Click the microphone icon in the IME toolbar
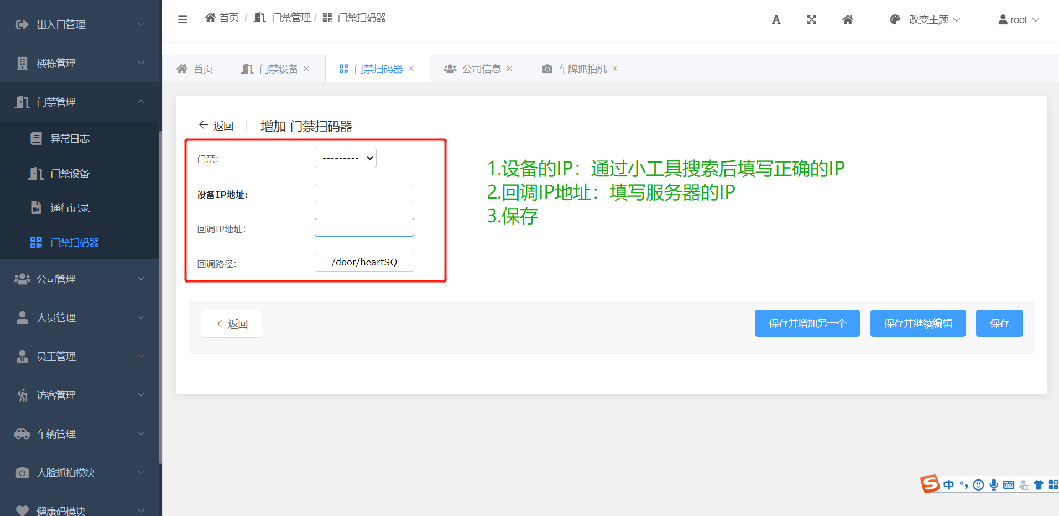Image resolution: width=1059 pixels, height=516 pixels. pyautogui.click(x=994, y=485)
